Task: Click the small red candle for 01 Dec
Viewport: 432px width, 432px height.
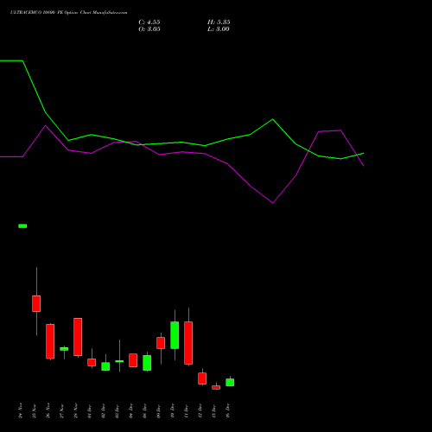Action: 92,362
